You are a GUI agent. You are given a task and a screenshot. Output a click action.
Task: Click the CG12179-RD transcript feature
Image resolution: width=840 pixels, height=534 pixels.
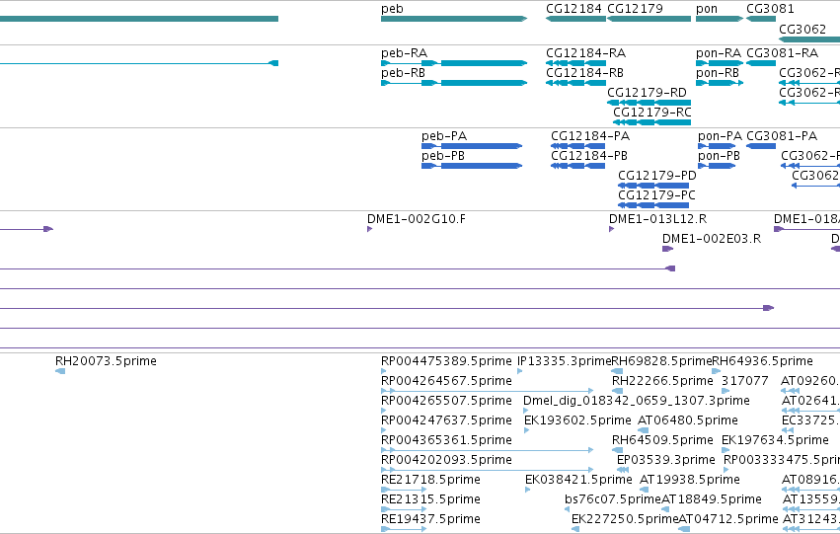pos(649,103)
